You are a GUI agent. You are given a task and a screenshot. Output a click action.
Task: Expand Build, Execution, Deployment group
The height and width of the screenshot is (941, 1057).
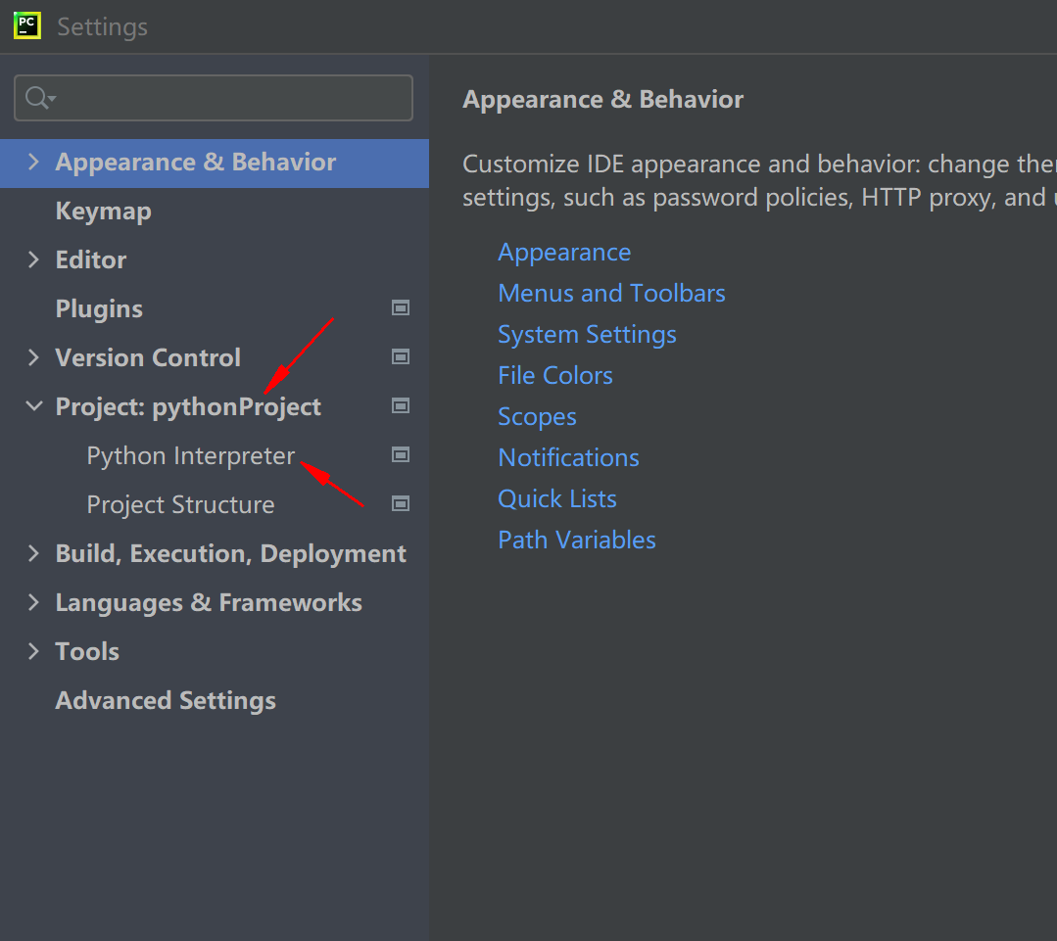click(x=34, y=554)
